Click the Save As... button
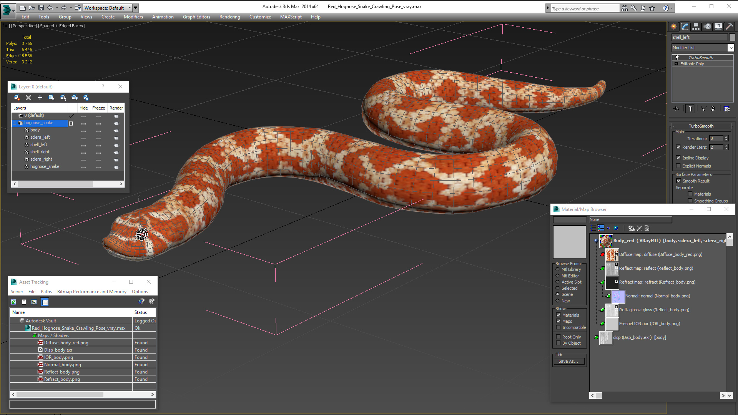The height and width of the screenshot is (415, 738). (568, 361)
